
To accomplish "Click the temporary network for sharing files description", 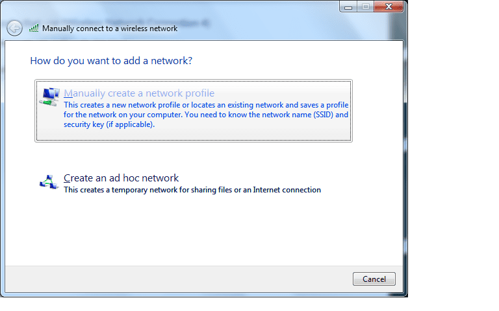I will (x=192, y=190).
